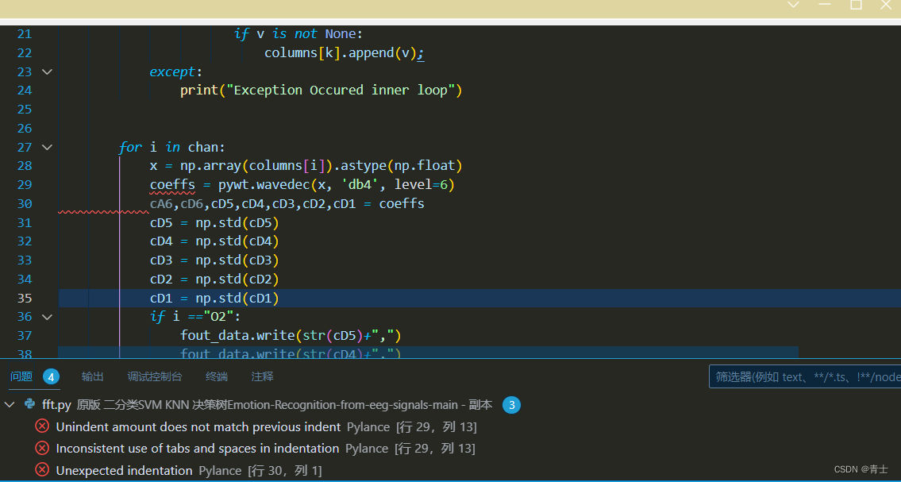Image resolution: width=901 pixels, height=482 pixels.
Task: Switch to the 终端 tab
Action: coord(216,376)
